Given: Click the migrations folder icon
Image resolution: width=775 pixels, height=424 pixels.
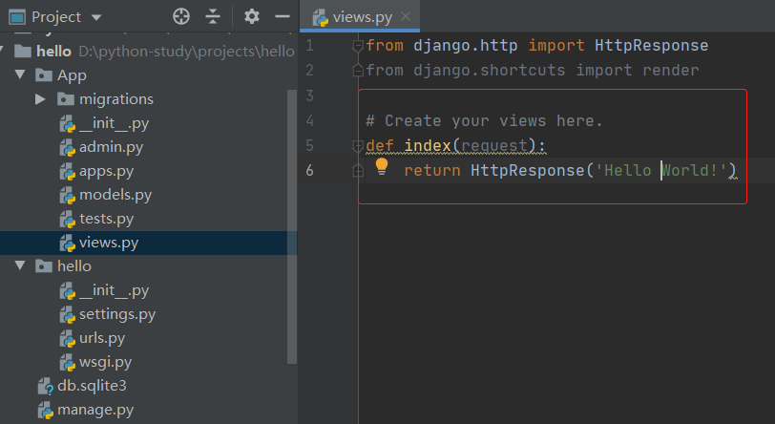Looking at the screenshot, I should coord(66,99).
